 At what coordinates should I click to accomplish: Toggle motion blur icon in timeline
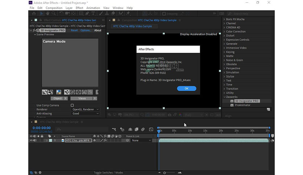point(143,129)
